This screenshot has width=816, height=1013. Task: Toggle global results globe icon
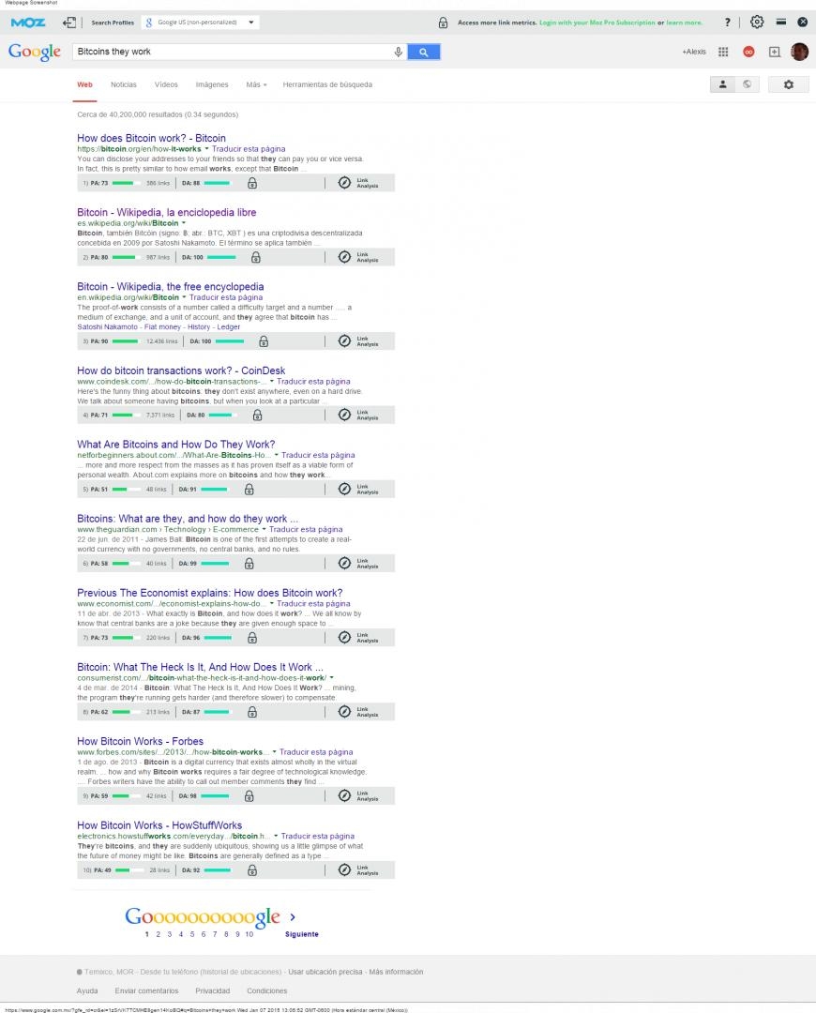[x=747, y=84]
